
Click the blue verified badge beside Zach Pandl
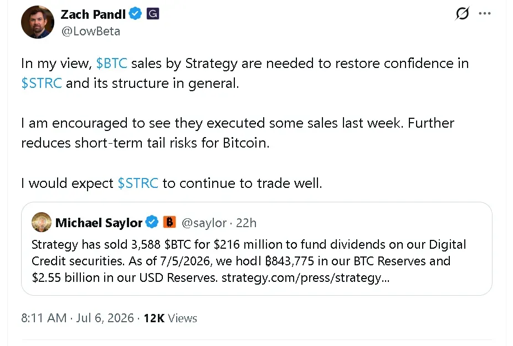[135, 14]
